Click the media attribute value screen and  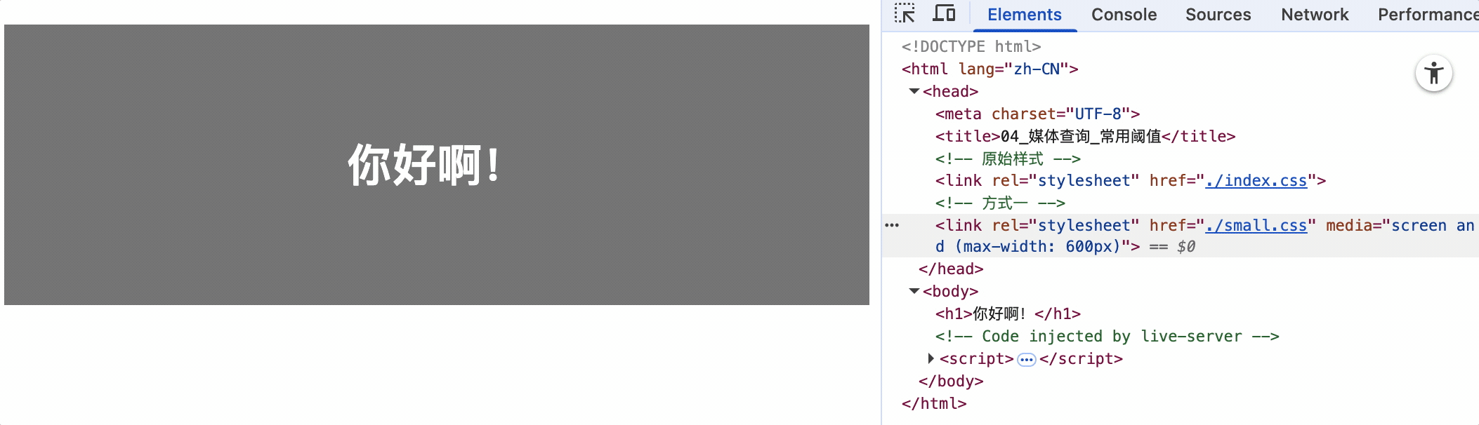(1433, 226)
